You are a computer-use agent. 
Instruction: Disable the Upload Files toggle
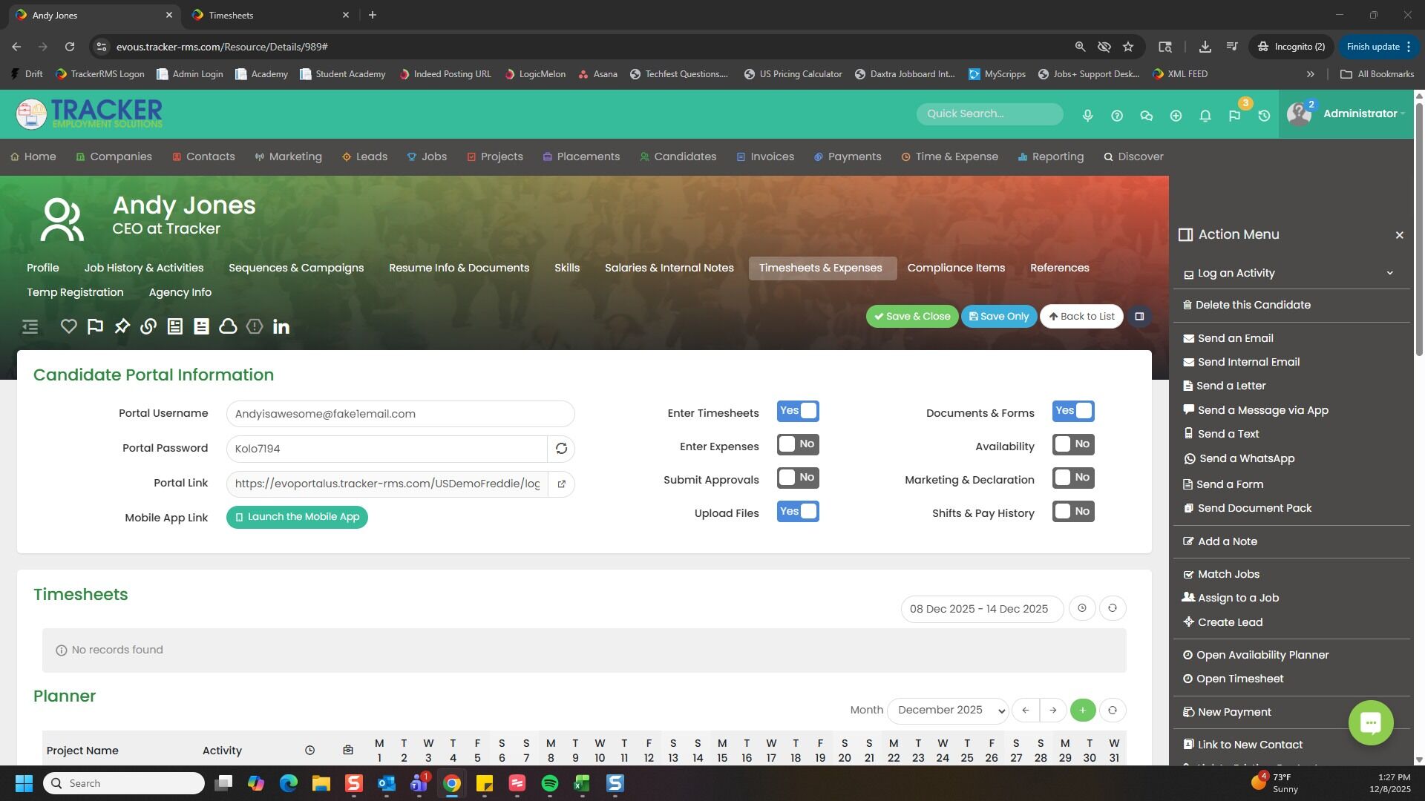[798, 512]
